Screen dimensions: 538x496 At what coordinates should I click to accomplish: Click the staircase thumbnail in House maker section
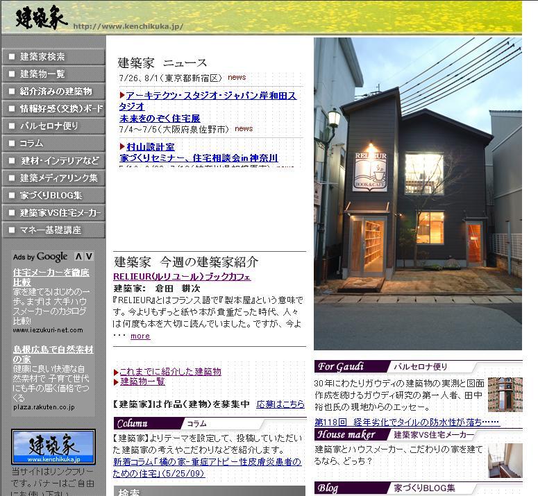pos(505,461)
